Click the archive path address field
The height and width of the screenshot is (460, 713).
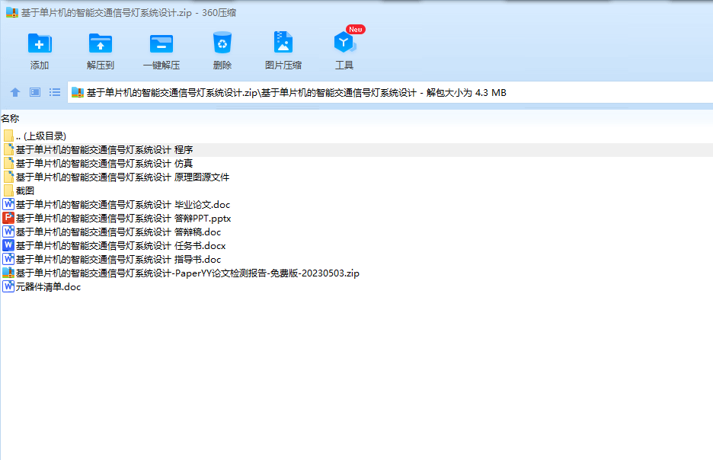pyautogui.click(x=390, y=93)
